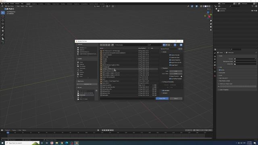Enable Subdivision Data checkbox
The image size is (258, 145).
click(x=170, y=58)
